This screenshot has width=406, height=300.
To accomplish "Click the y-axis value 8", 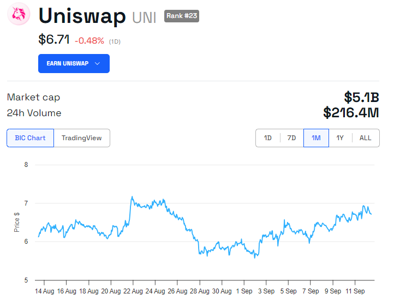I will point(26,165).
